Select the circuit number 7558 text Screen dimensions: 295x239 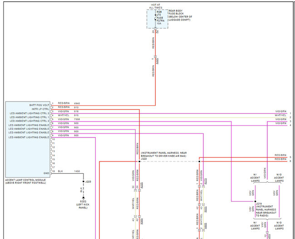(x=77, y=119)
